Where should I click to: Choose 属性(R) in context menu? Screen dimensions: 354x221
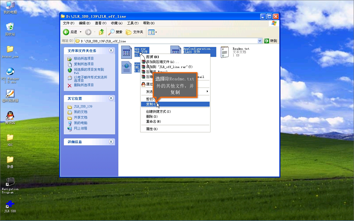point(175,129)
